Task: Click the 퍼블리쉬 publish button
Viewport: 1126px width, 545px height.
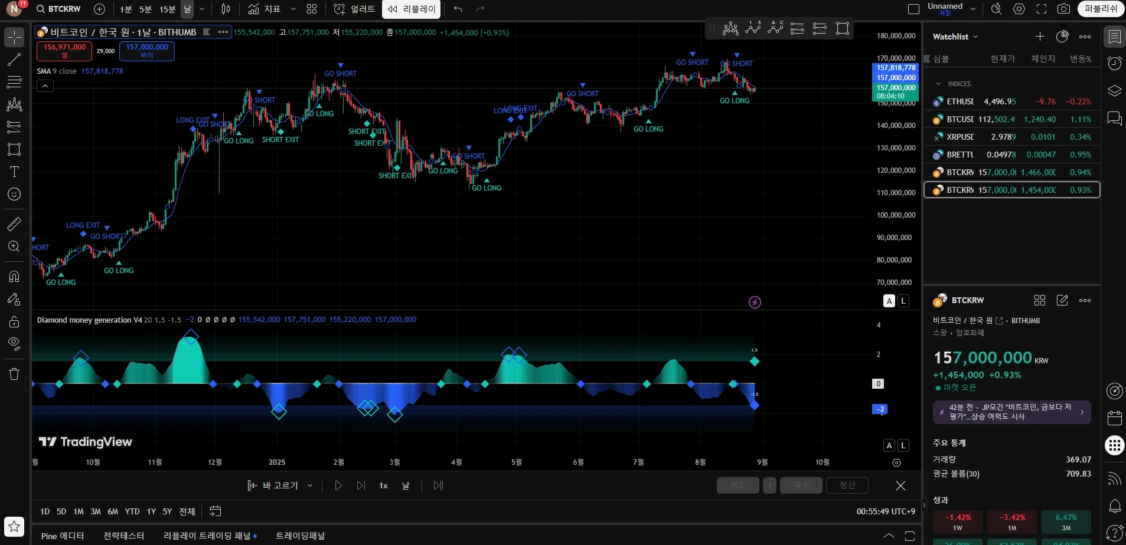Action: point(1100,9)
